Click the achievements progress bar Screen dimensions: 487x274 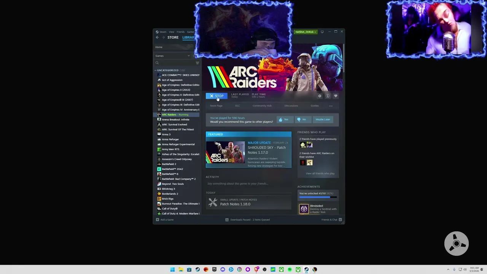point(318,198)
